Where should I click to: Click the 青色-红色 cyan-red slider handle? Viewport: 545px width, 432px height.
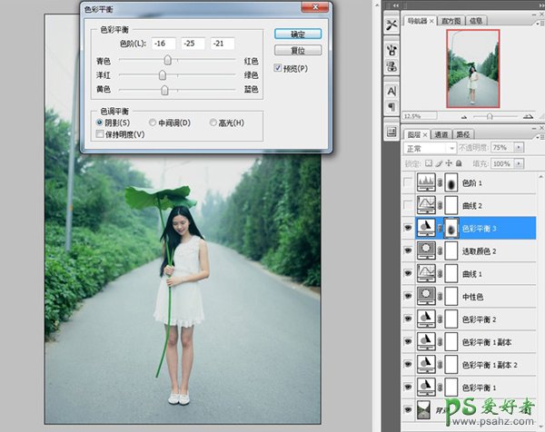pos(164,61)
